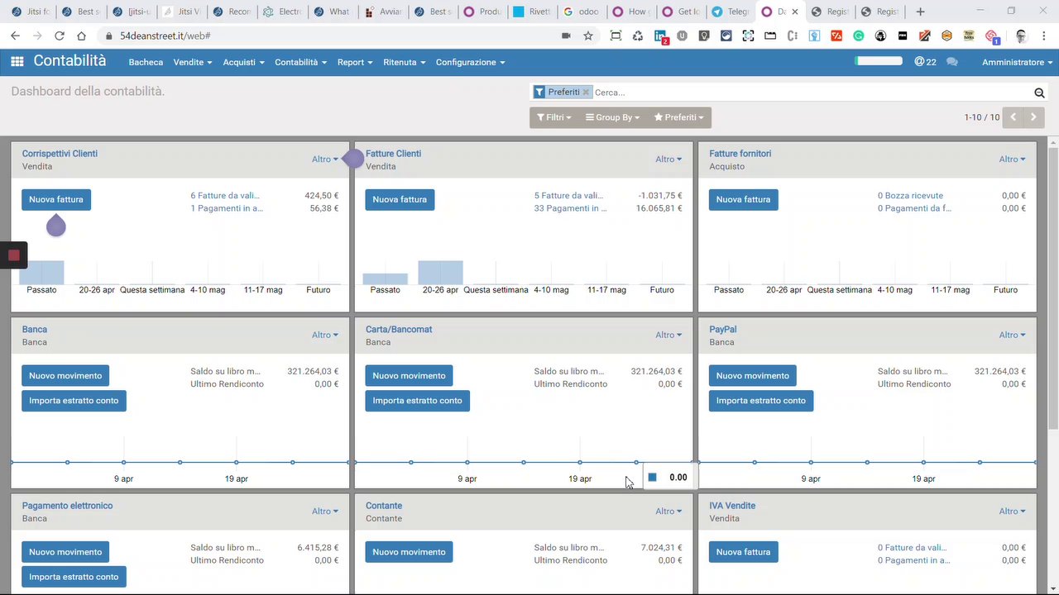The width and height of the screenshot is (1059, 595).
Task: Click the red recording stop button
Action: pos(13,255)
